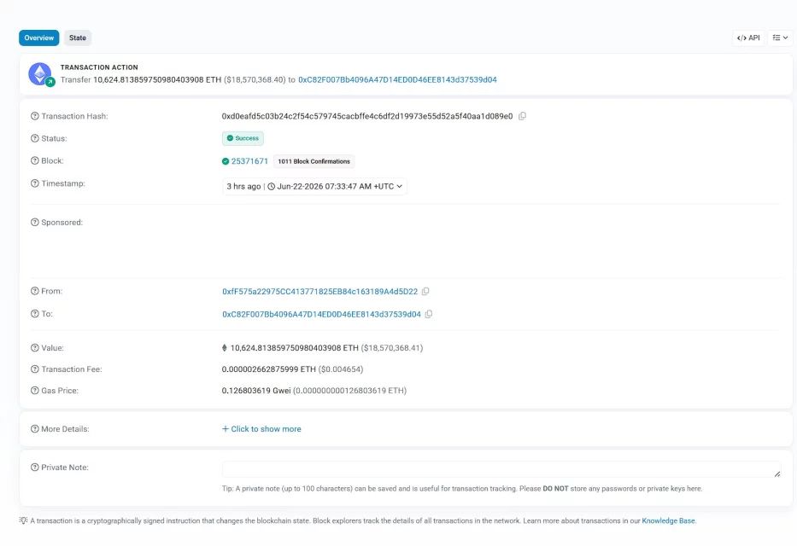The image size is (797, 546).
Task: Open block 25371671
Action: (249, 161)
